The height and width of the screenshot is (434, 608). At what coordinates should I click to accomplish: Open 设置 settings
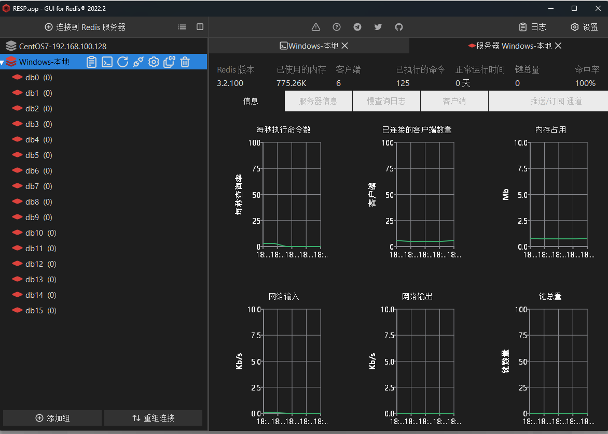click(584, 27)
